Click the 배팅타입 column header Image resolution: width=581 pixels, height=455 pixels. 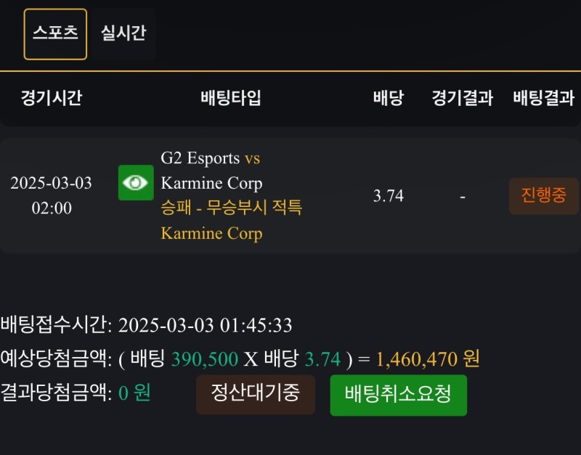231,98
